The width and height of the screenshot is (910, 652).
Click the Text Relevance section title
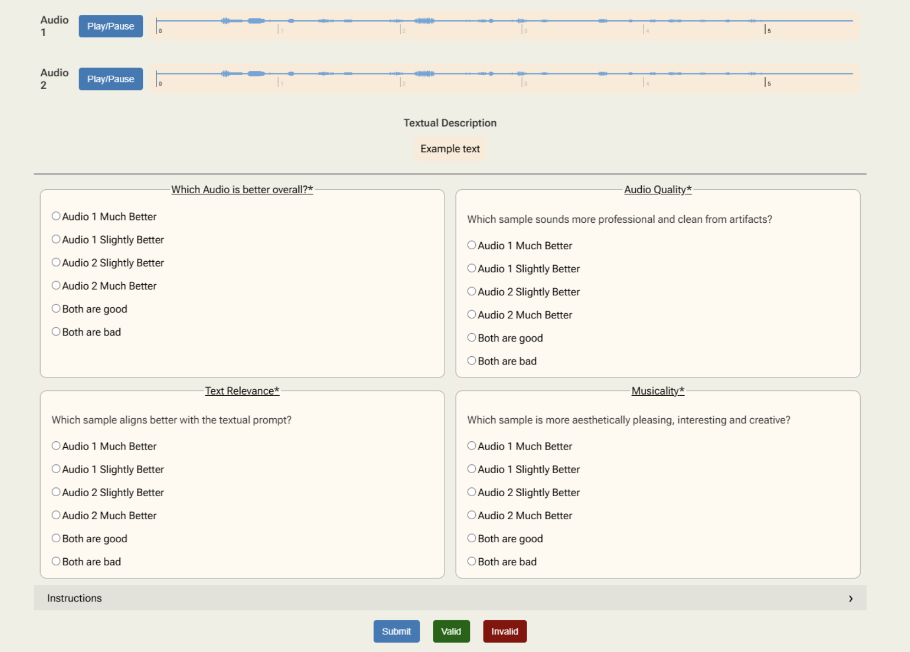pyautogui.click(x=242, y=391)
